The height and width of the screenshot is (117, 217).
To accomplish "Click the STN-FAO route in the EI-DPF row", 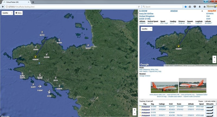I will [x=180, y=109].
